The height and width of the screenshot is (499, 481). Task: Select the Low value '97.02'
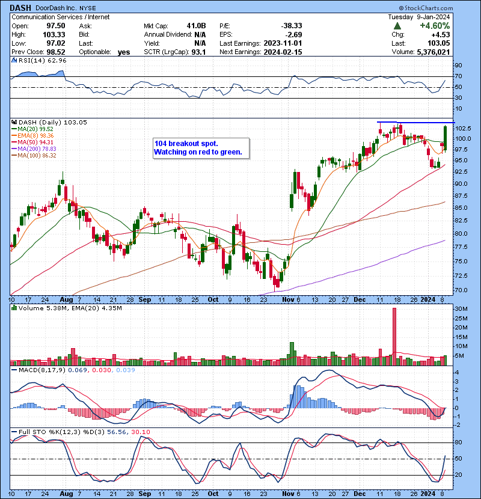[x=56, y=43]
